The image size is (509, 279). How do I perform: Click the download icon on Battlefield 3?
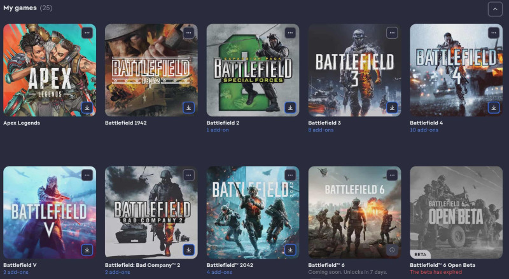[x=392, y=107]
